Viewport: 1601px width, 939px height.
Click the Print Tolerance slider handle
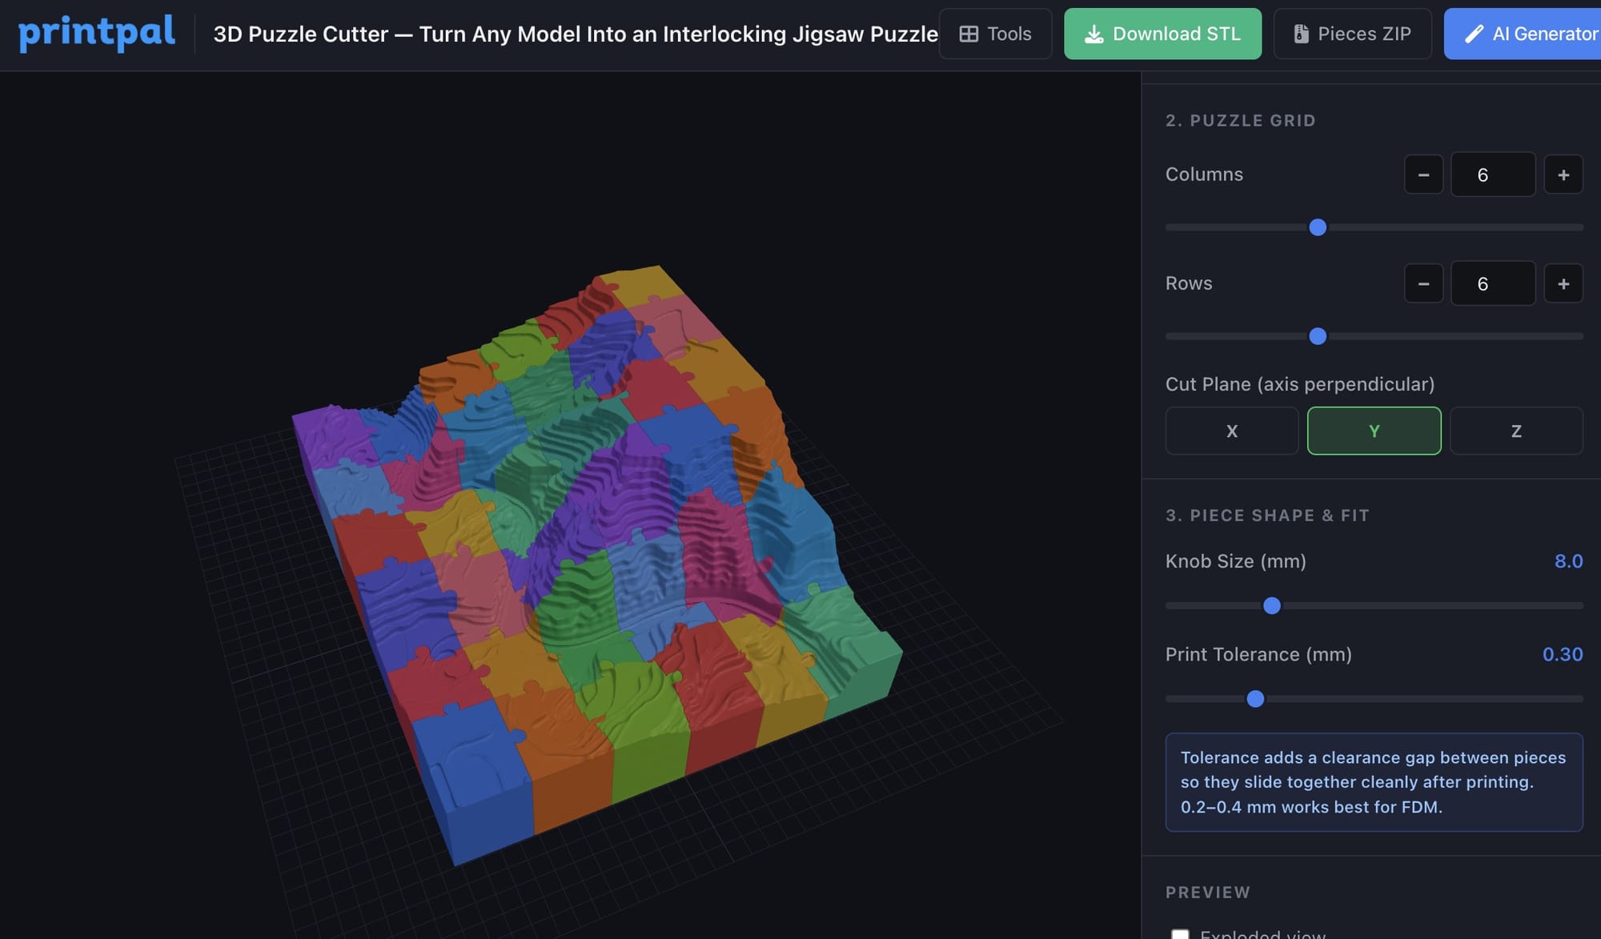point(1255,699)
